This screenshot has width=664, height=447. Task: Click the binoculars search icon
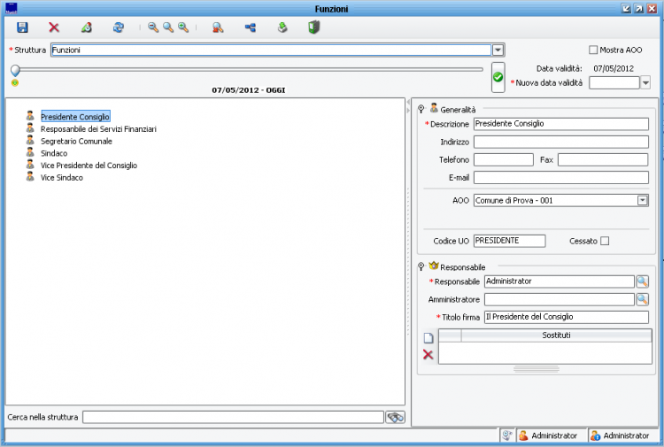tap(395, 417)
